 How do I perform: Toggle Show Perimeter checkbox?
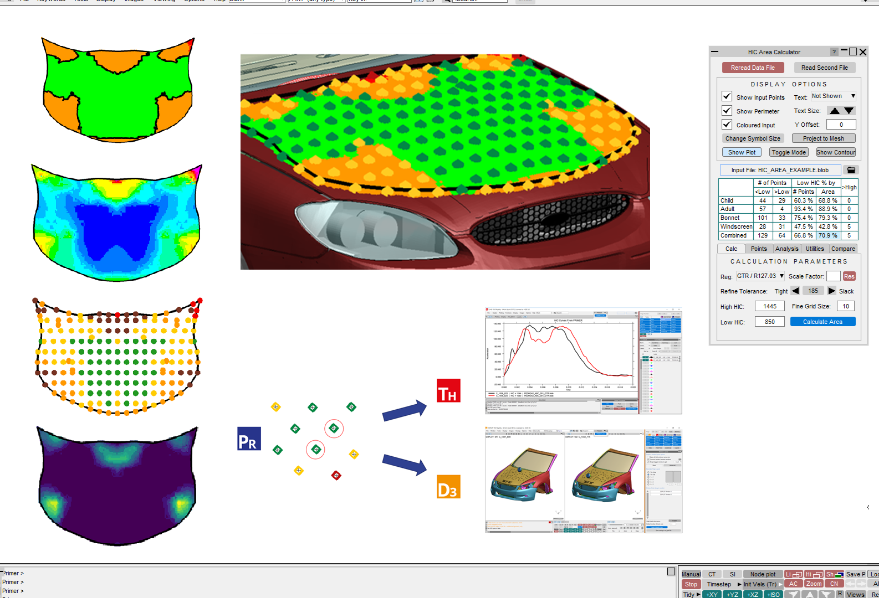coord(727,111)
